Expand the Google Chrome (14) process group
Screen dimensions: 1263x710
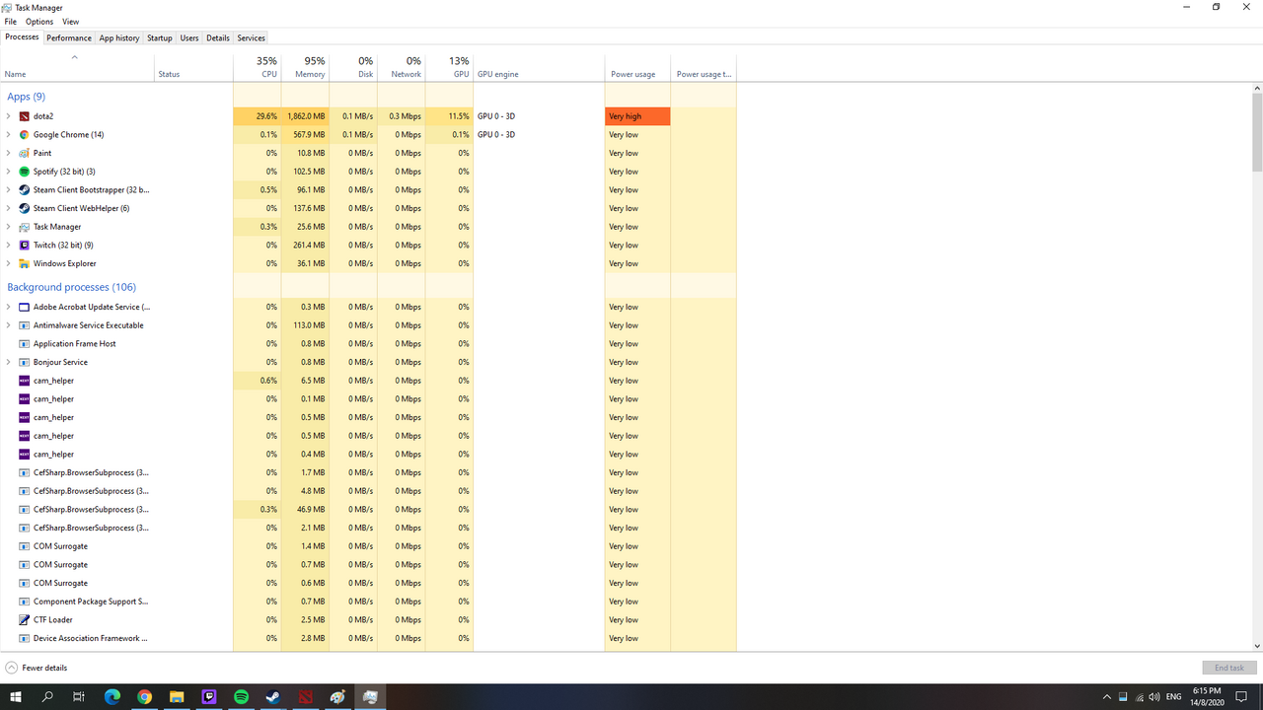pyautogui.click(x=8, y=135)
